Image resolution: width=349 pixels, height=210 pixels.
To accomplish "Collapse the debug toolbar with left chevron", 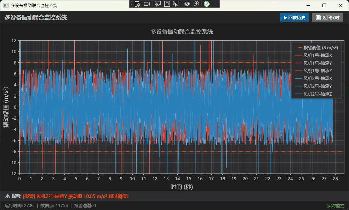I will click(216, 4).
